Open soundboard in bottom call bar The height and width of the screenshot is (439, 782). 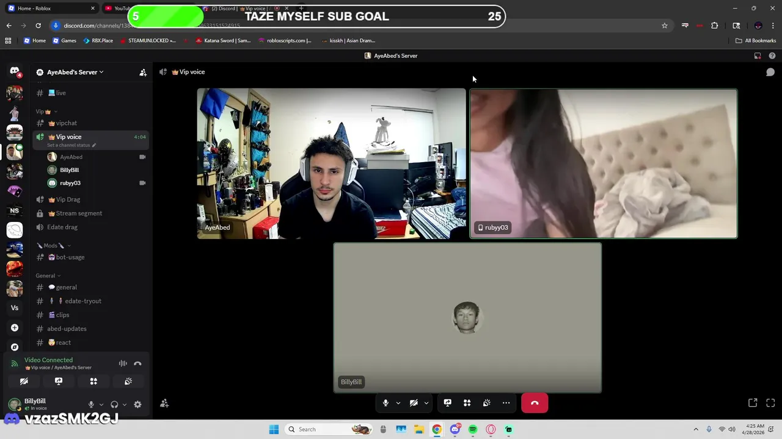pyautogui.click(x=486, y=403)
